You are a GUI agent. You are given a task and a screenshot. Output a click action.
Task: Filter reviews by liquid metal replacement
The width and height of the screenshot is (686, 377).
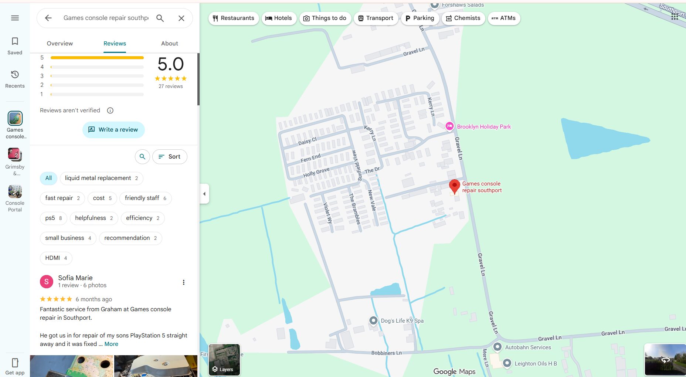coord(102,178)
